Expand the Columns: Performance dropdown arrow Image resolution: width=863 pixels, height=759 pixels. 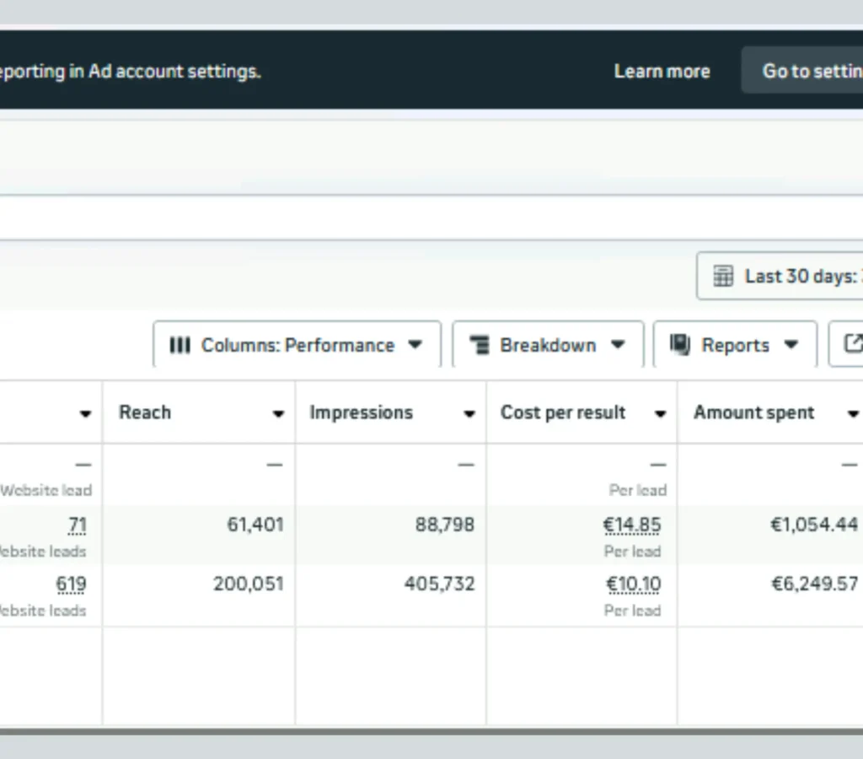[x=415, y=345]
